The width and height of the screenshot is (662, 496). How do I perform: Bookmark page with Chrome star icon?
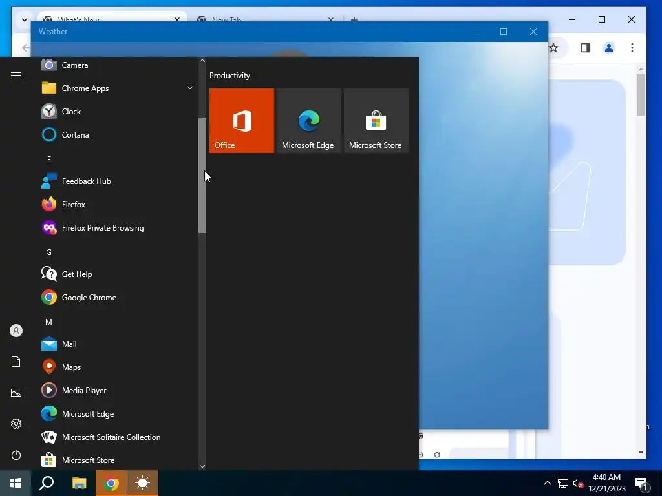(553, 48)
